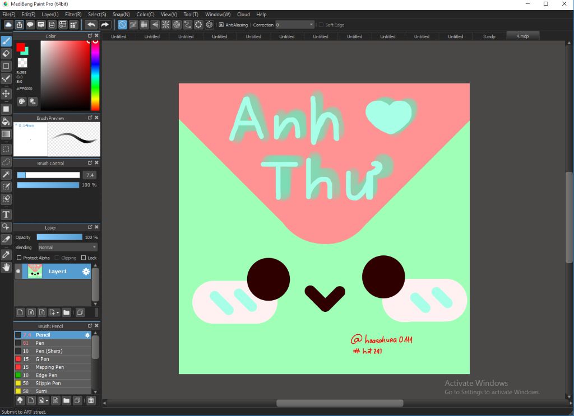Screen dimensions: 574x416
Task: Select the Pen (Sharp) brush
Action: point(53,351)
